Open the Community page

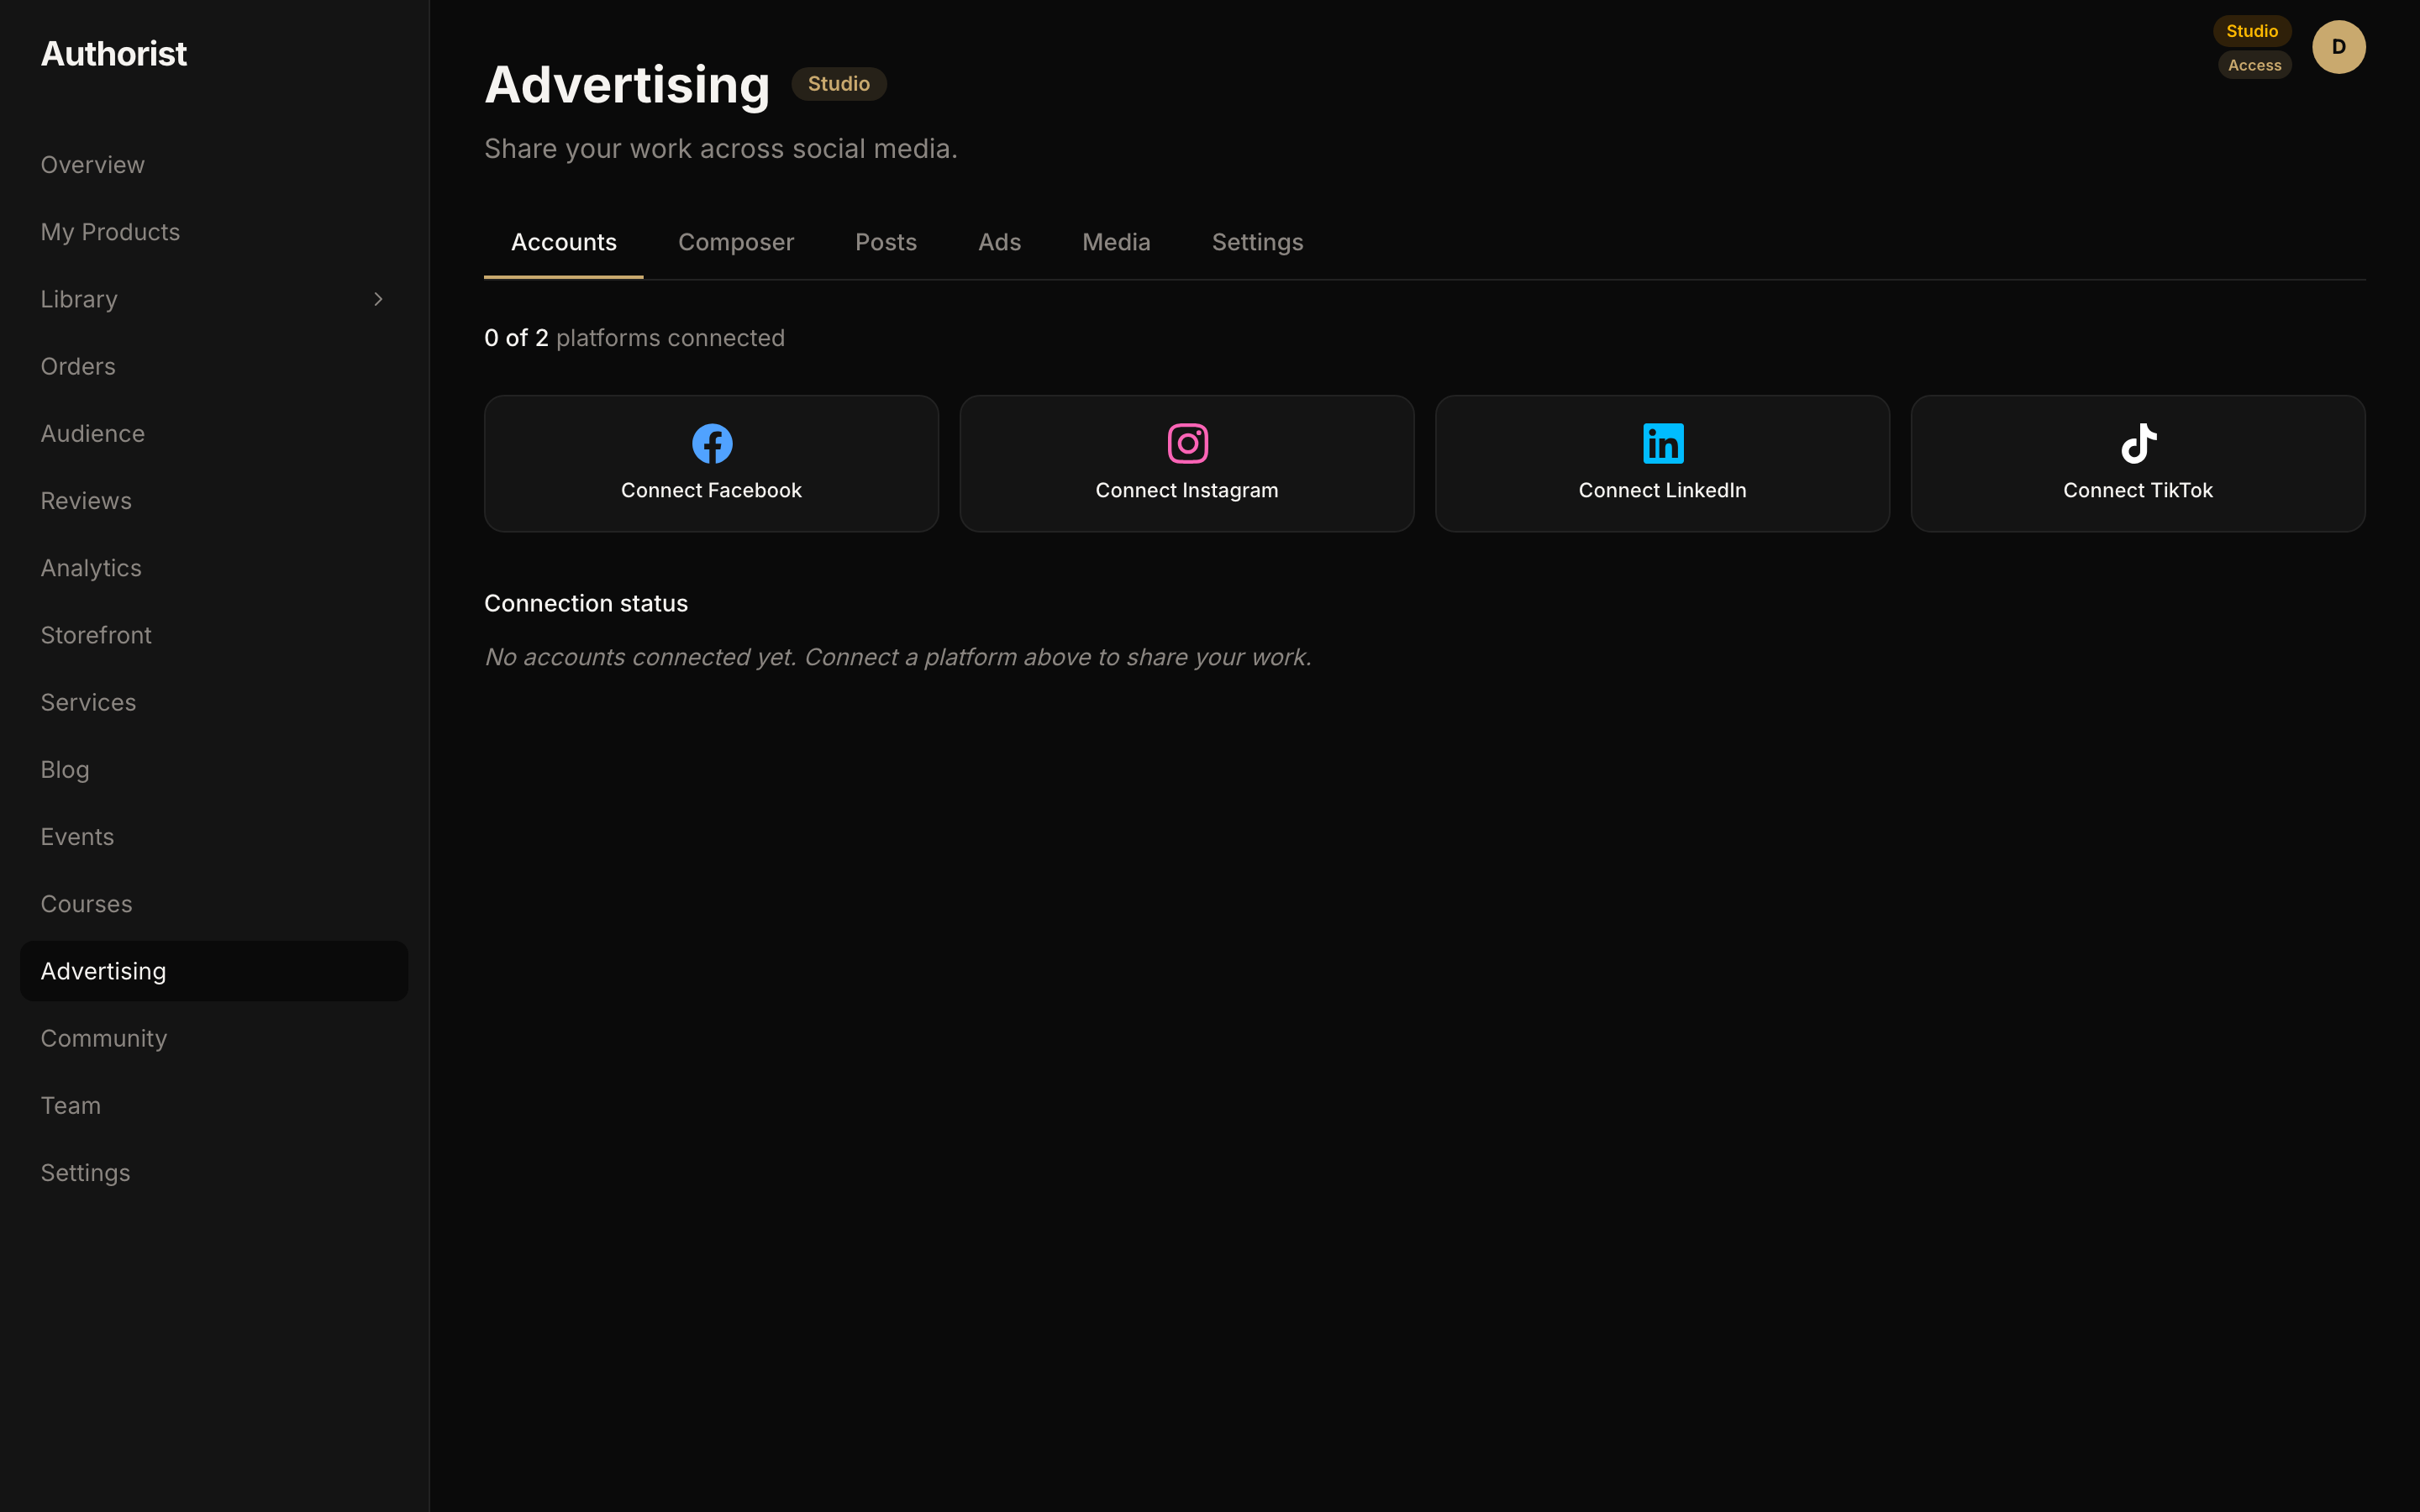[214, 1038]
